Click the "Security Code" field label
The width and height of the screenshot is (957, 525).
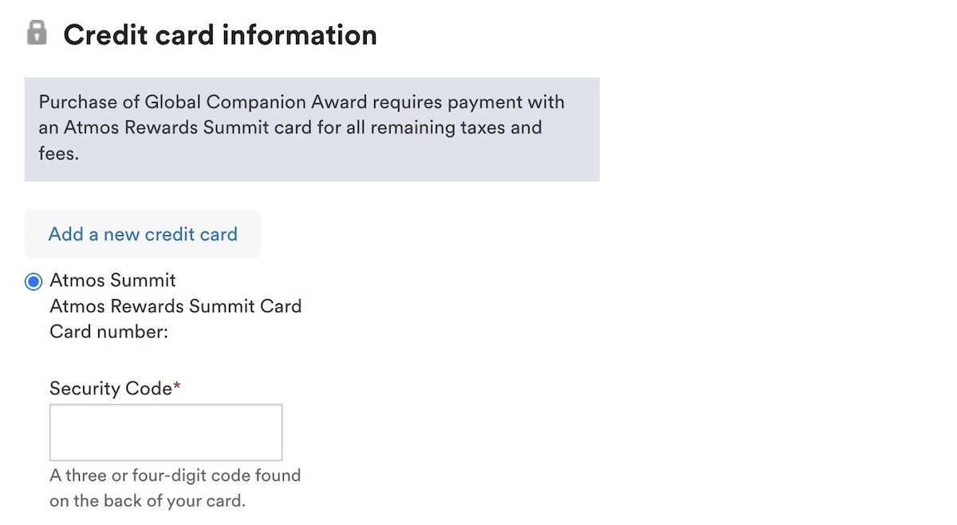coord(110,389)
